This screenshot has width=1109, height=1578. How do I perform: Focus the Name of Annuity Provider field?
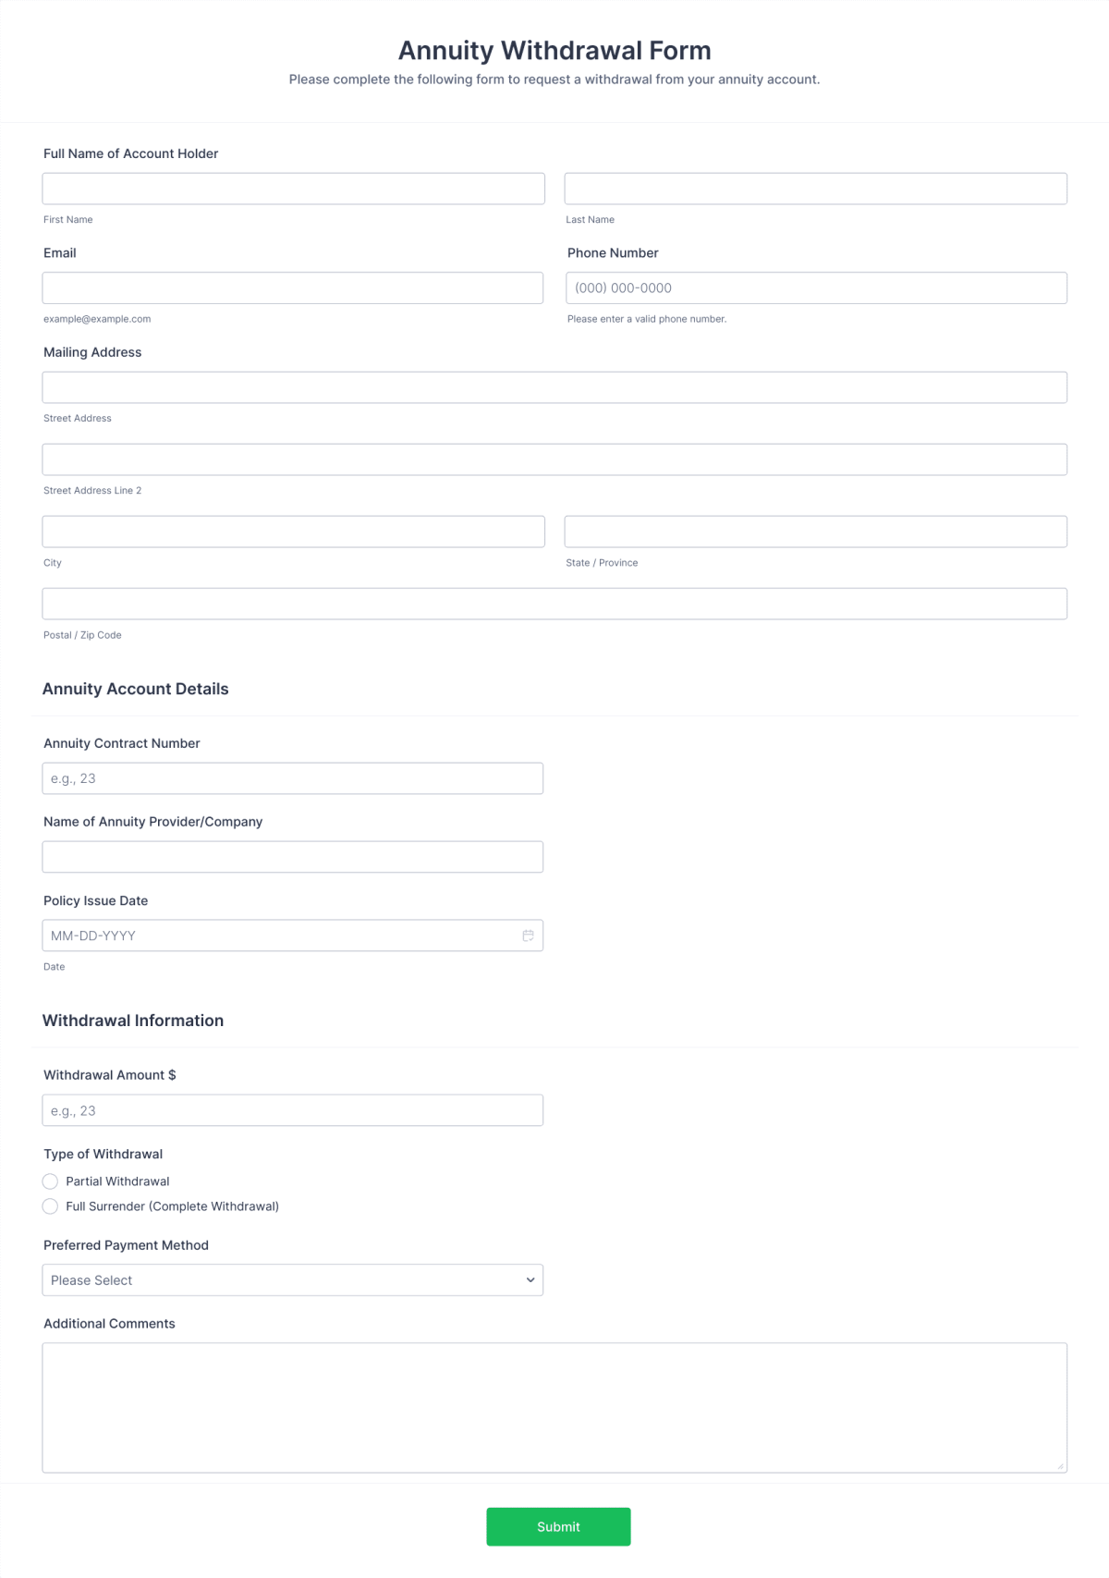pyautogui.click(x=293, y=856)
